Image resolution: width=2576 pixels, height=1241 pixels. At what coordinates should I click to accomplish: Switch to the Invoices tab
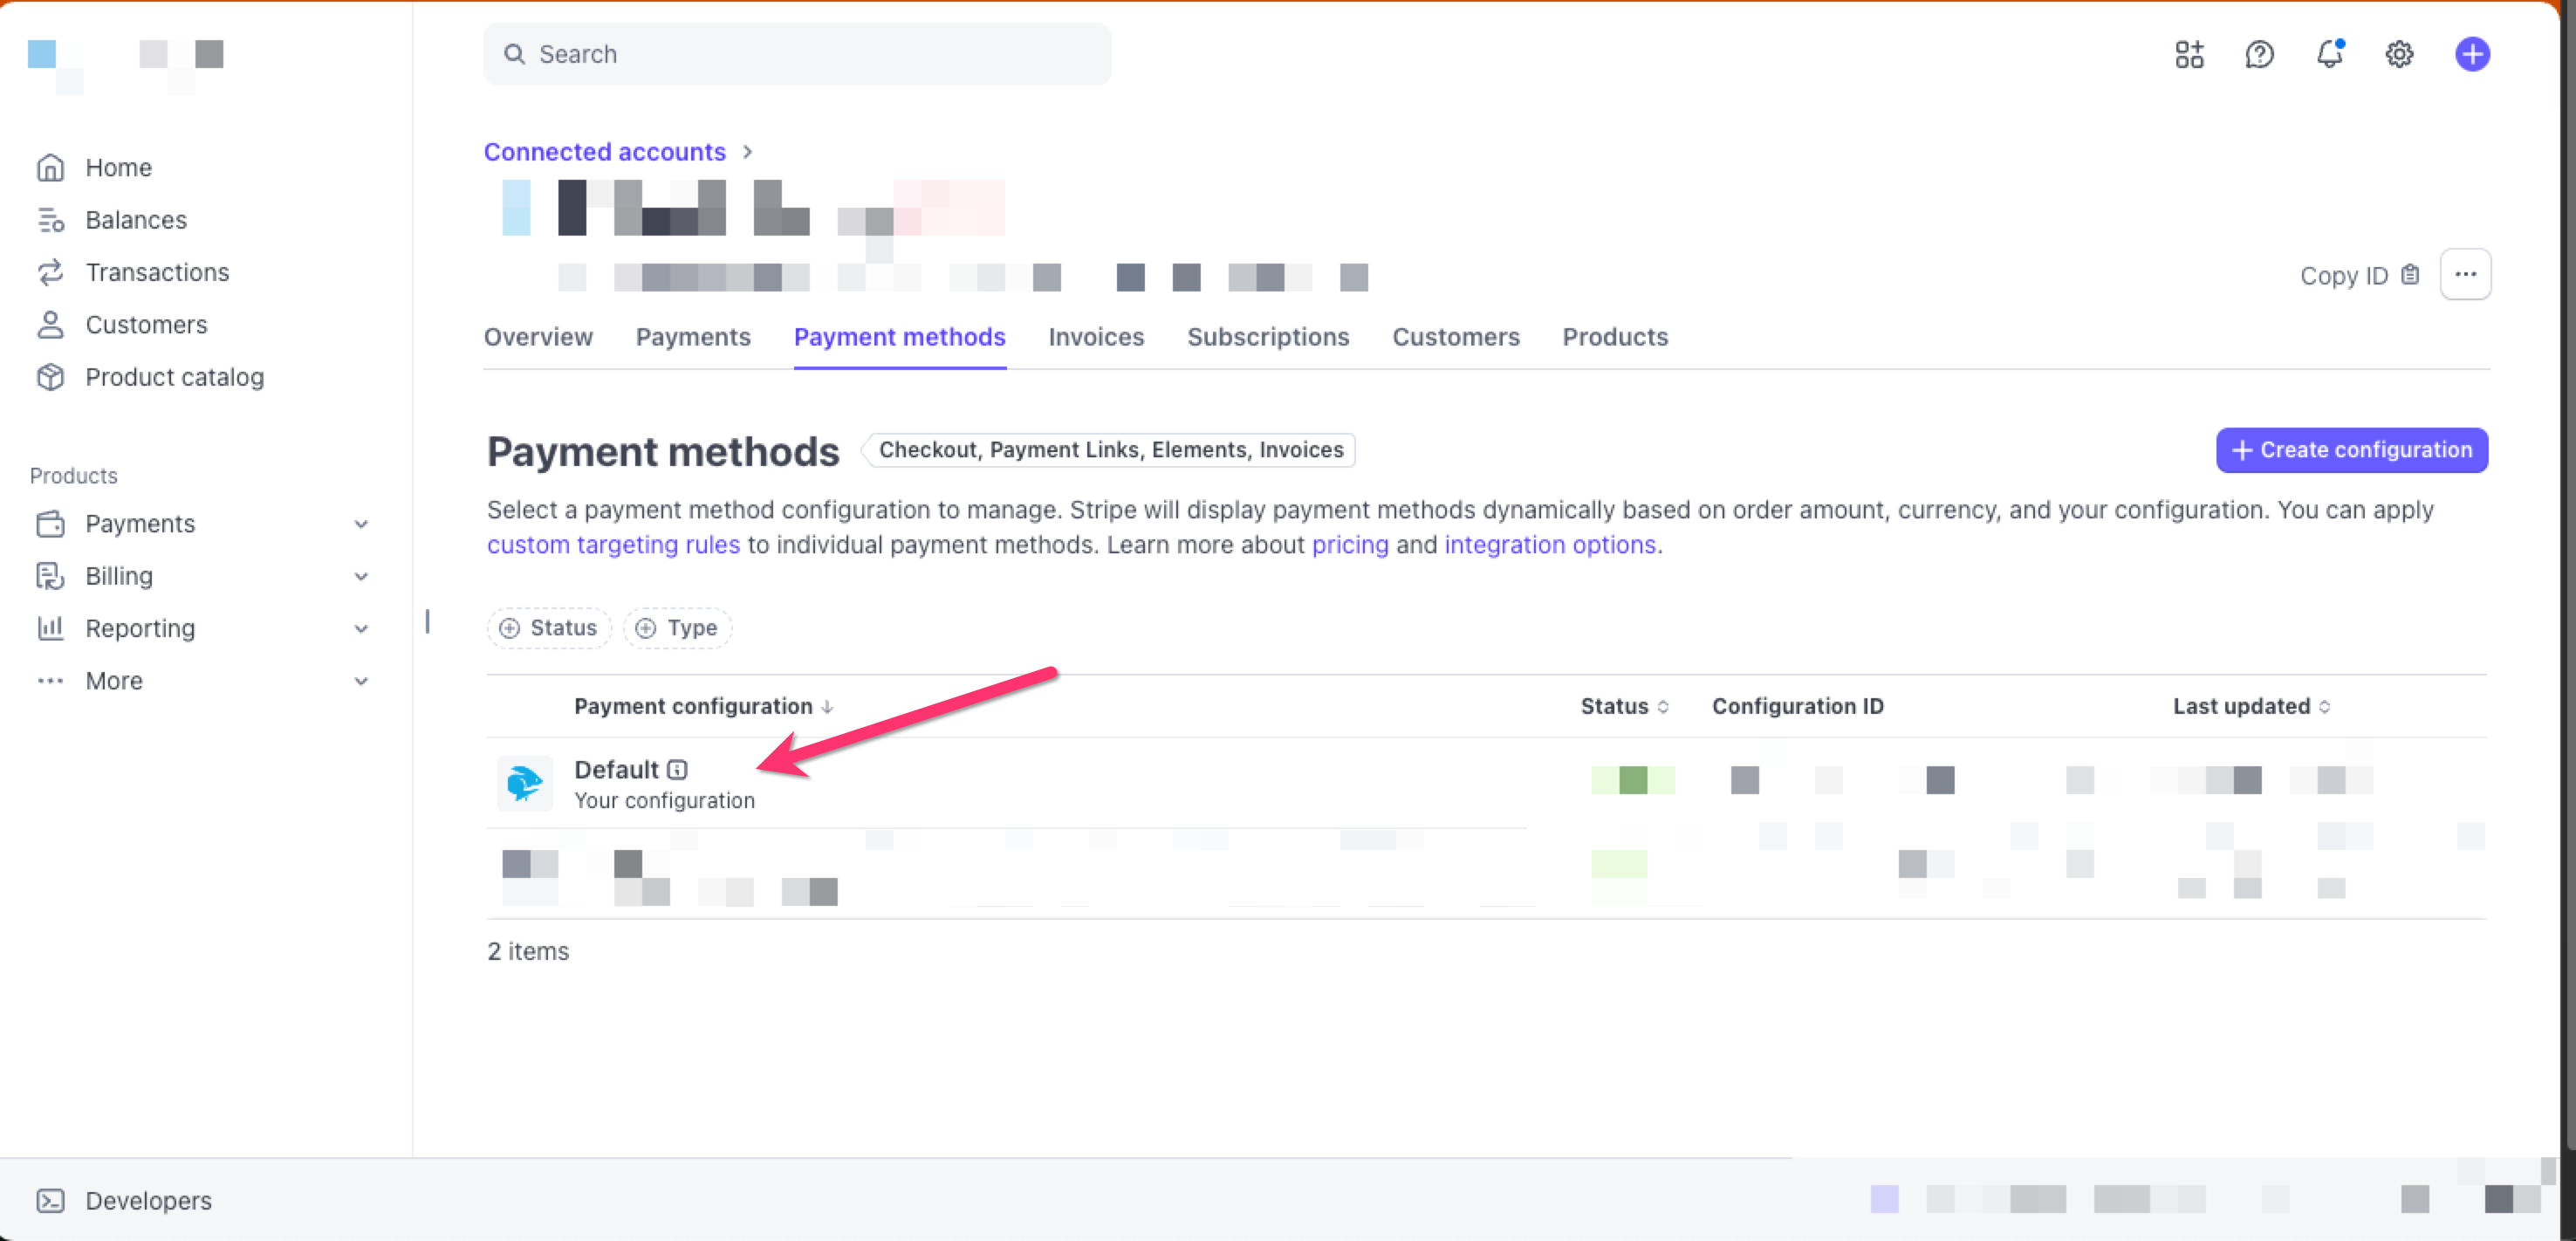(x=1095, y=337)
